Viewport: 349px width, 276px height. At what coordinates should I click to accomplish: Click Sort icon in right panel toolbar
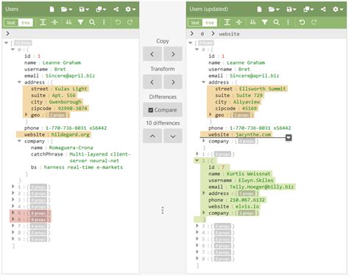click(x=253, y=22)
